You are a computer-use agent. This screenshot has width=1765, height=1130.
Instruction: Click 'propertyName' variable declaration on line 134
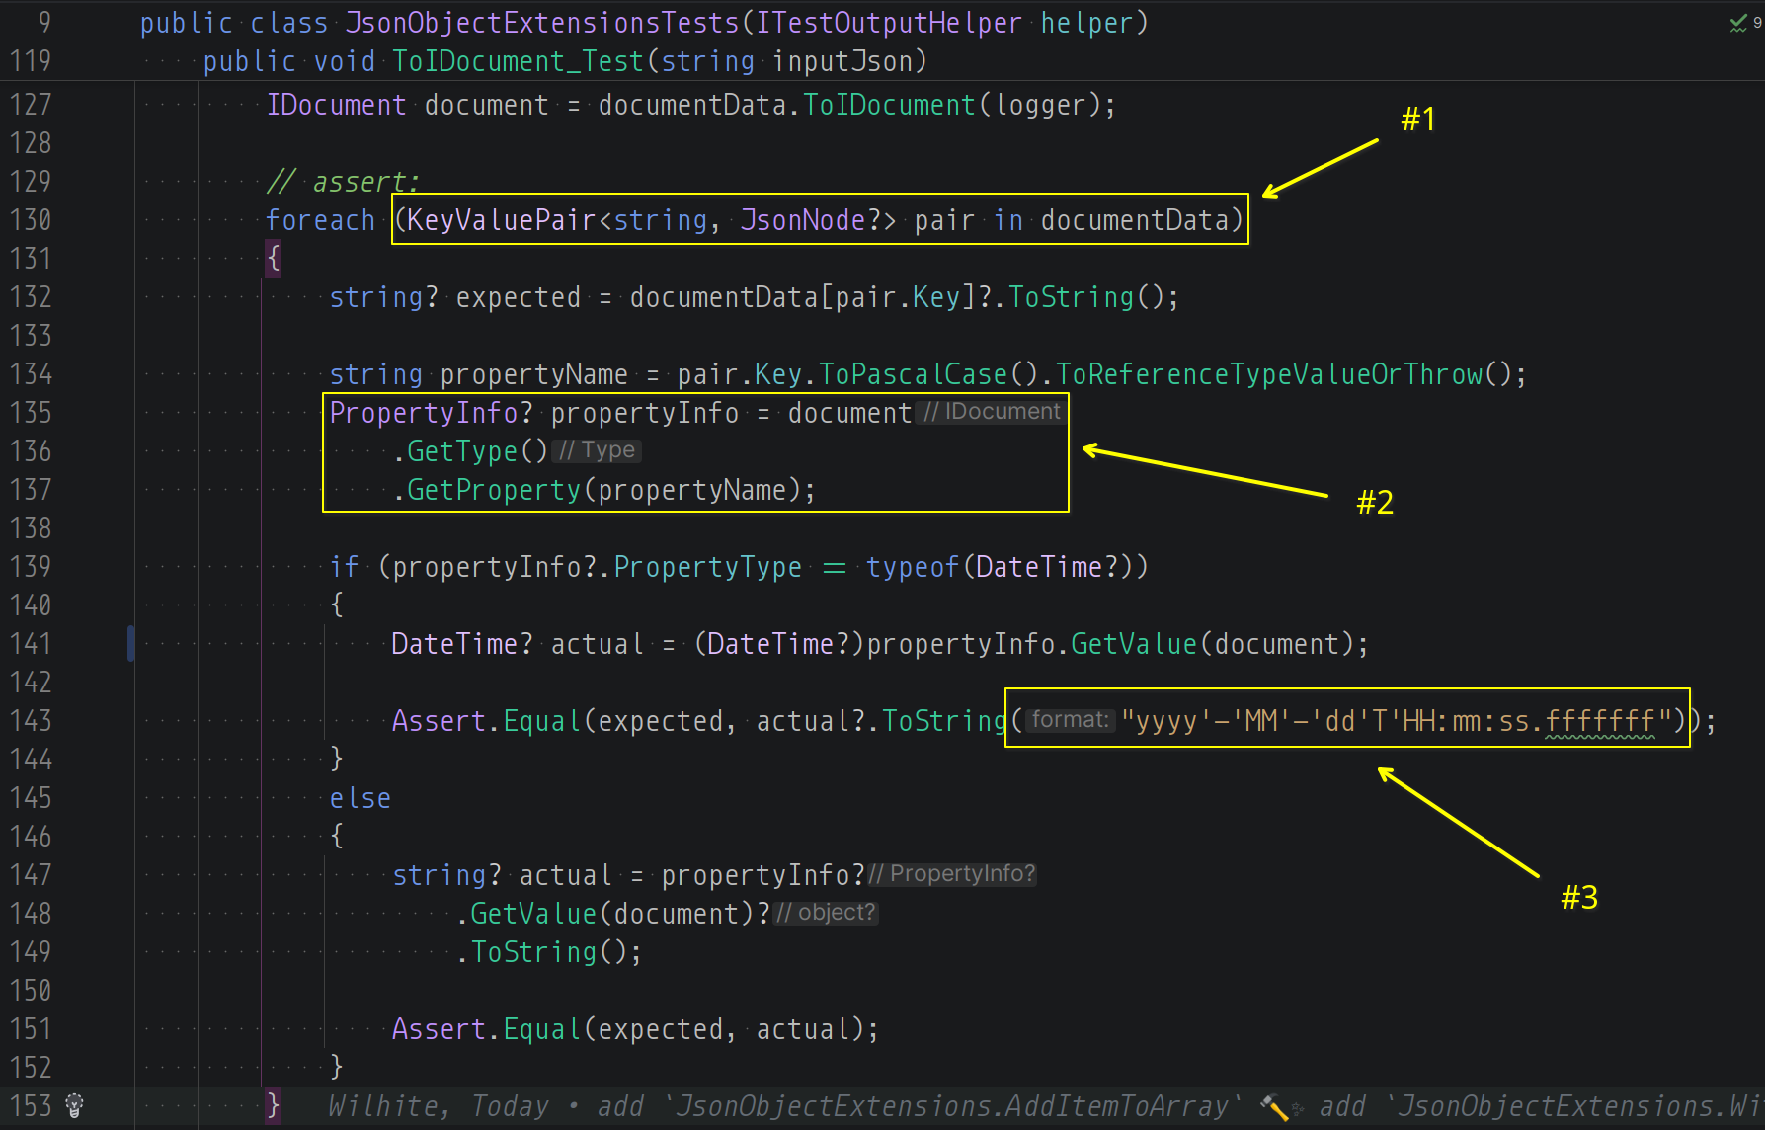coord(533,374)
